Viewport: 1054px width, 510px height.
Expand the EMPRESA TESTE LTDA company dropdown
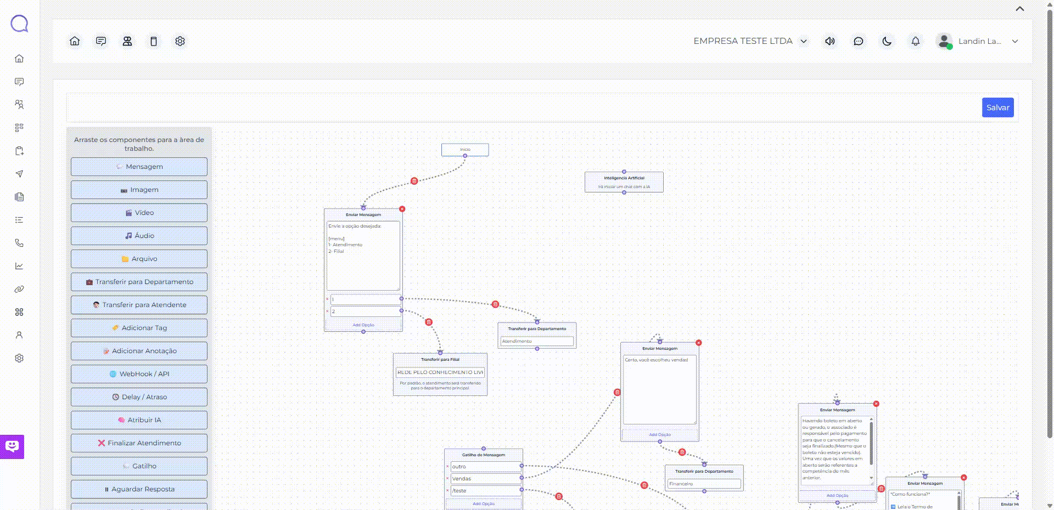(x=804, y=41)
